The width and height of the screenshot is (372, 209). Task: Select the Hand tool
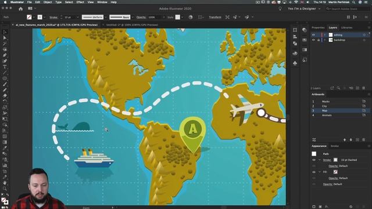point(5,183)
